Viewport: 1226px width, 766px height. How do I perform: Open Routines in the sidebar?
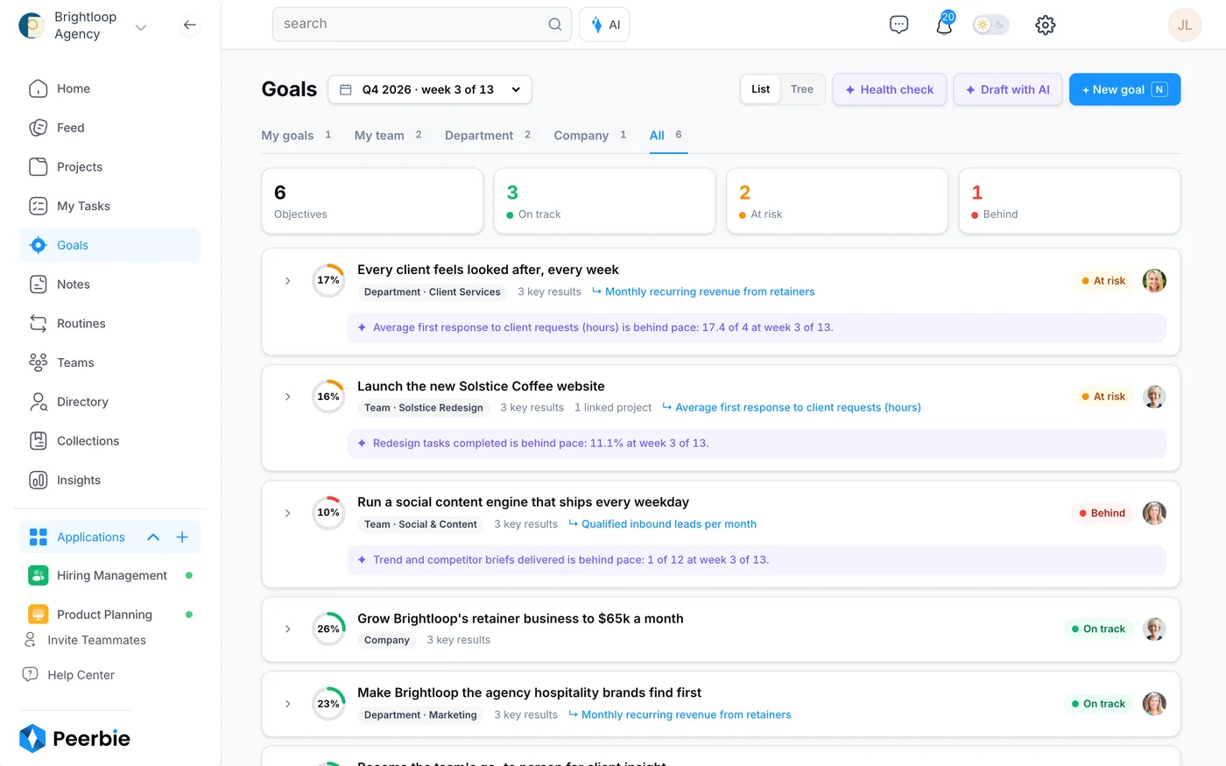point(110,324)
